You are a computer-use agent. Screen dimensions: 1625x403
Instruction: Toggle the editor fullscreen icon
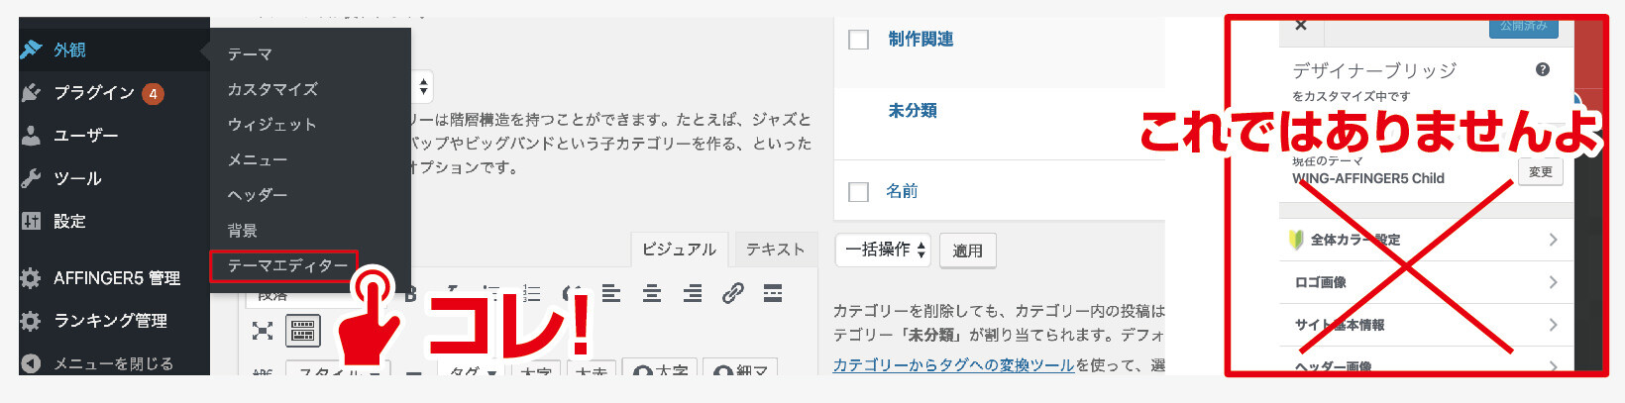(263, 331)
